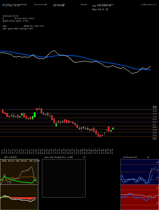The image size is (159, 210).
Task: Click the 'Avg Vol: 0.015 M' label
Action: coord(101,6)
